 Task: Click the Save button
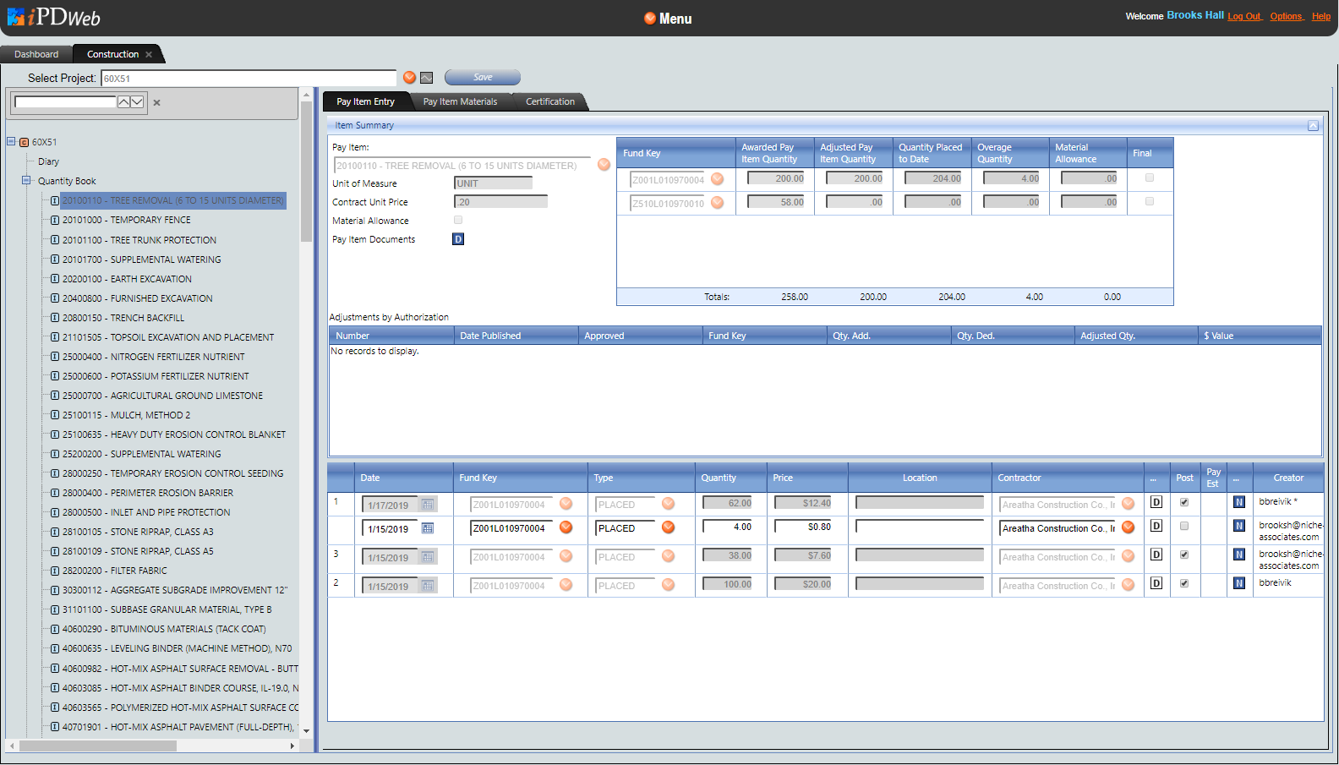[x=483, y=78]
